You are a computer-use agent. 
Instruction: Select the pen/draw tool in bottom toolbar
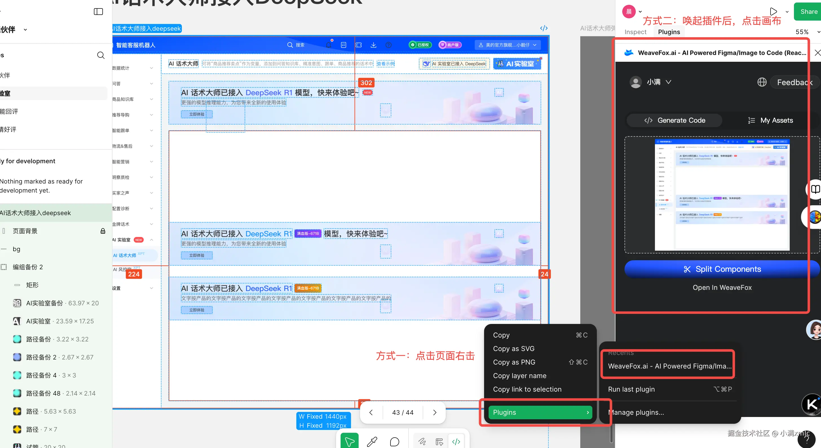tap(372, 441)
